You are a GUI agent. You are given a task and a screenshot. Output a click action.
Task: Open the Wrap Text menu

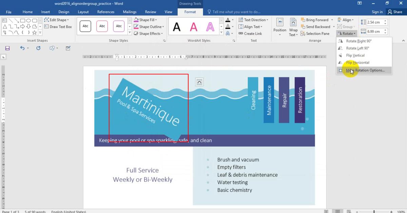click(x=293, y=27)
